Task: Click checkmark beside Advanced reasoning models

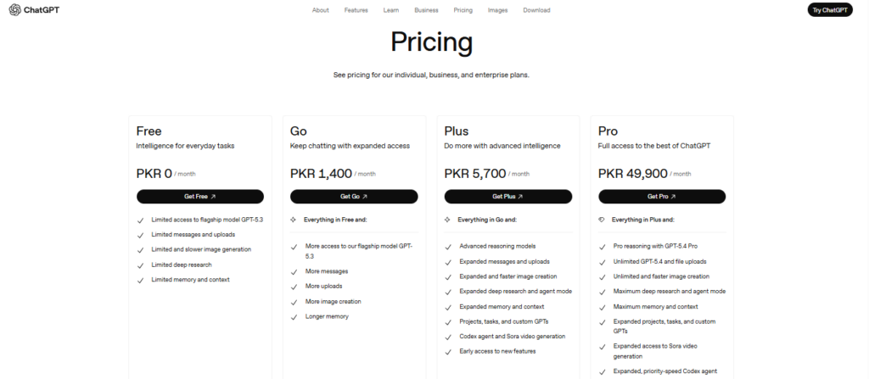Action: [447, 246]
